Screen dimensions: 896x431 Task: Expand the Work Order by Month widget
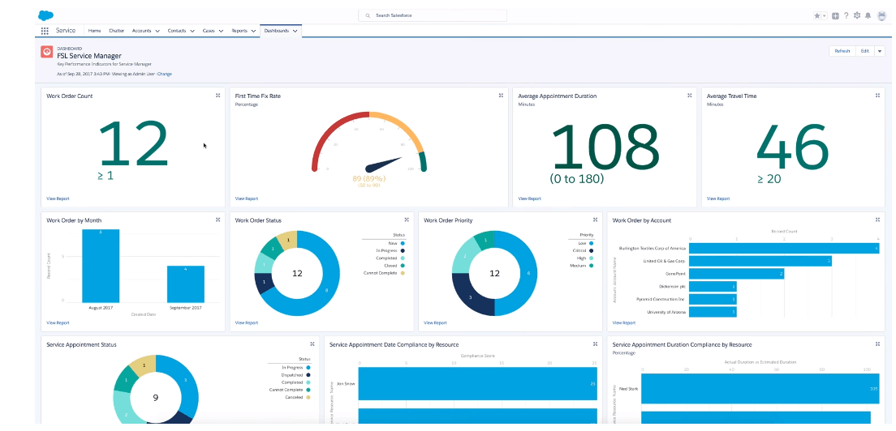coord(218,220)
